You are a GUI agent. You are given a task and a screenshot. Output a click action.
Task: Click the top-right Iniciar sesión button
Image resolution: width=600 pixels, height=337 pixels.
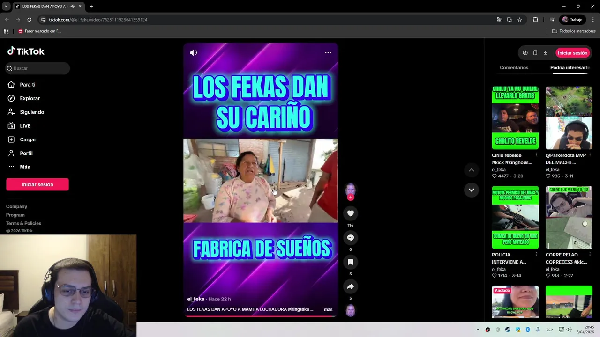click(572, 53)
